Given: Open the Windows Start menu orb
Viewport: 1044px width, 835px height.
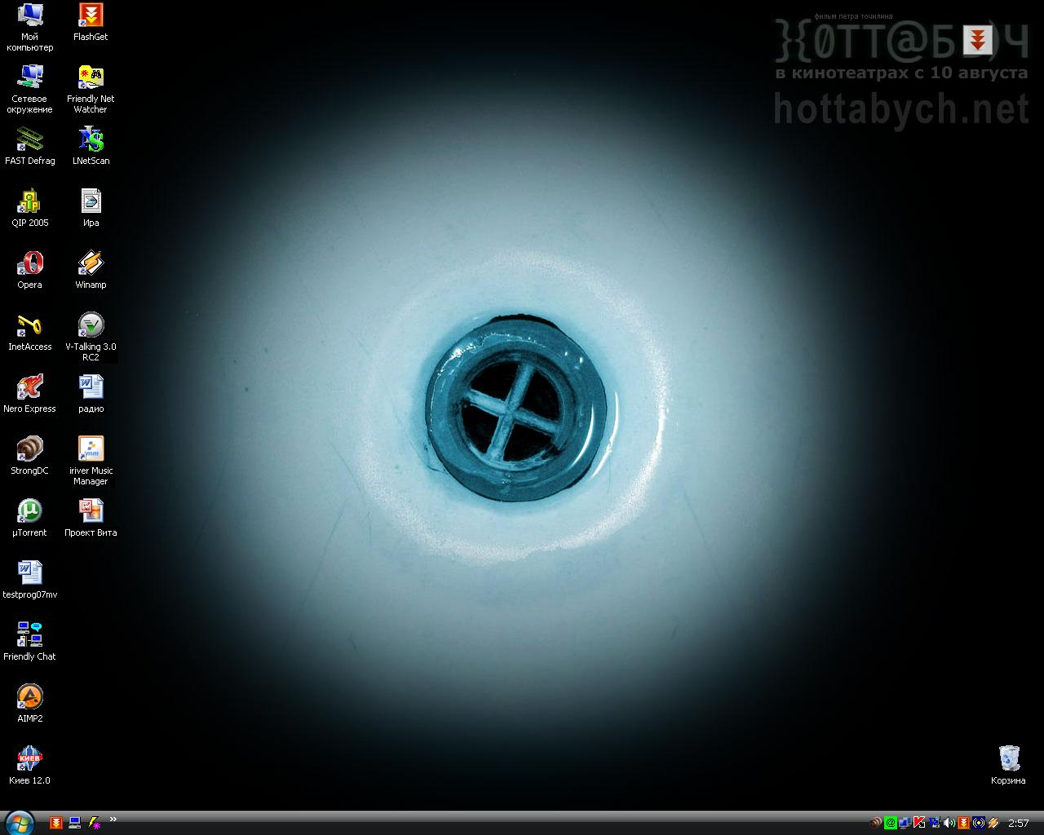Looking at the screenshot, I should [x=18, y=823].
